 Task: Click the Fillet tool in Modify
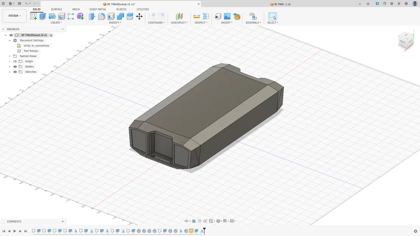tap(102, 16)
